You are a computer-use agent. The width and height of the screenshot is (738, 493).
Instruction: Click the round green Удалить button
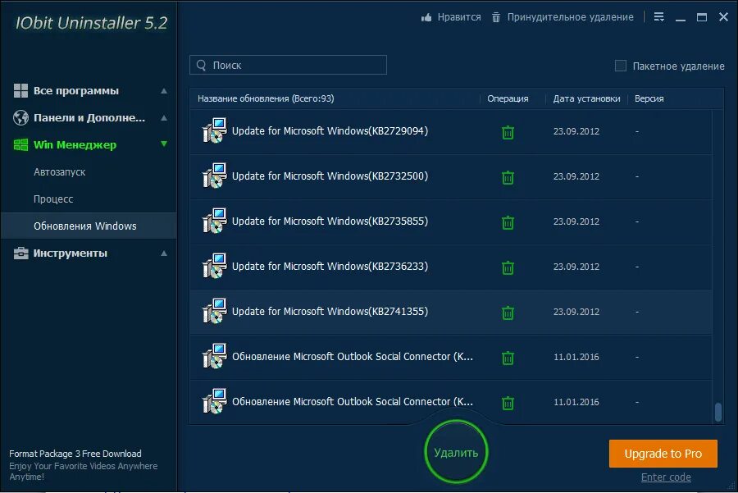point(456,452)
